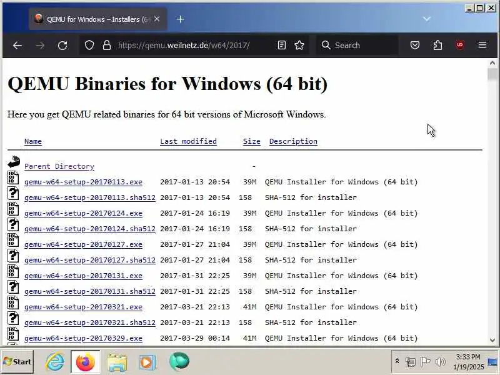Click binary icon beside 20170321.exe
Image resolution: width=500 pixels, height=375 pixels.
[13, 302]
